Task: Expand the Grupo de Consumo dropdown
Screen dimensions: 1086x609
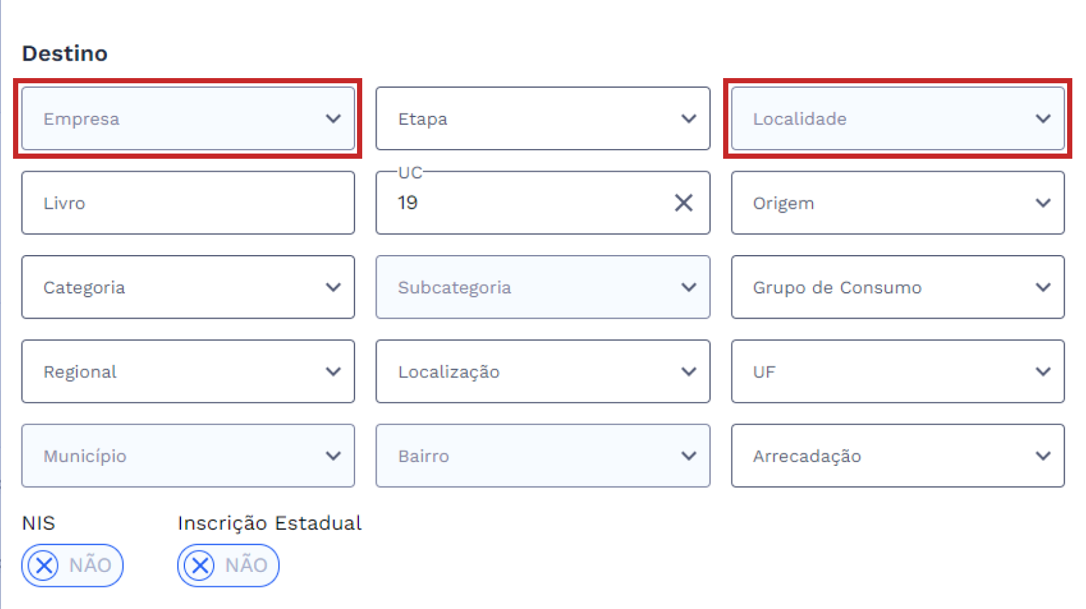Action: [897, 287]
